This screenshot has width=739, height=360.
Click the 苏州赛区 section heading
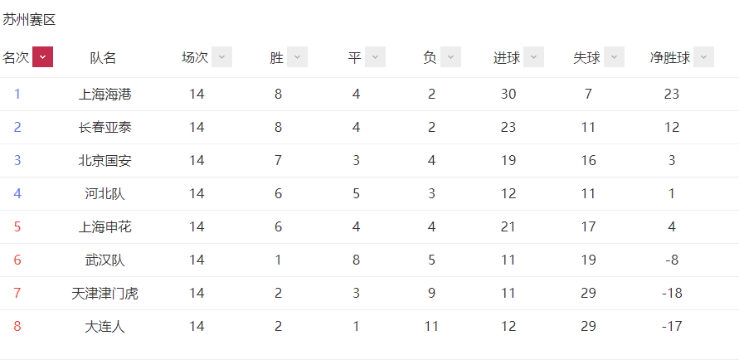click(29, 20)
